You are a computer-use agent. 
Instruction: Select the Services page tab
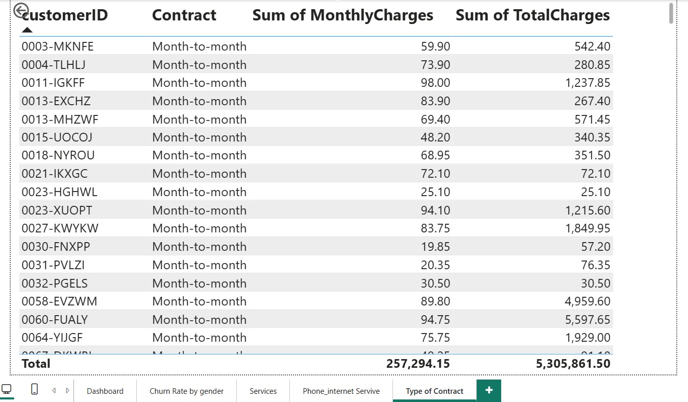262,391
